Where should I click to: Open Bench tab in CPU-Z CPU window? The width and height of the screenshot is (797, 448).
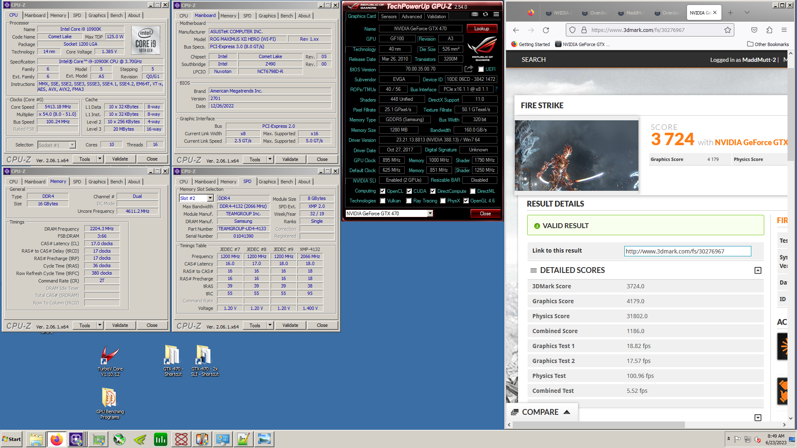pyautogui.click(x=117, y=15)
